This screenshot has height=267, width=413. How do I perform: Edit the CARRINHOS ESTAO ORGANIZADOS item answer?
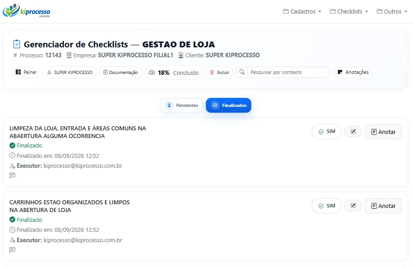(x=353, y=206)
